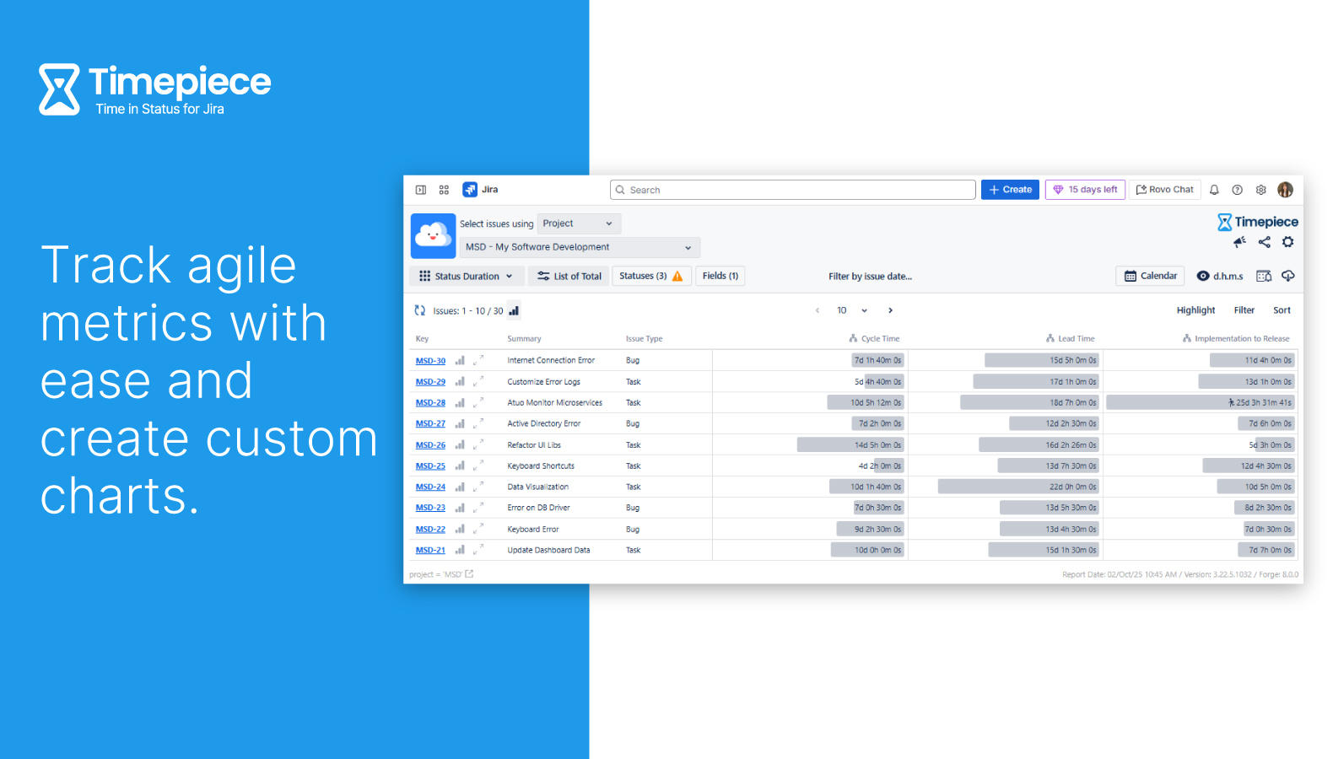Click the 14d 5h 0m 0s cycle time bar
Image resolution: width=1333 pixels, height=759 pixels.
(x=850, y=444)
